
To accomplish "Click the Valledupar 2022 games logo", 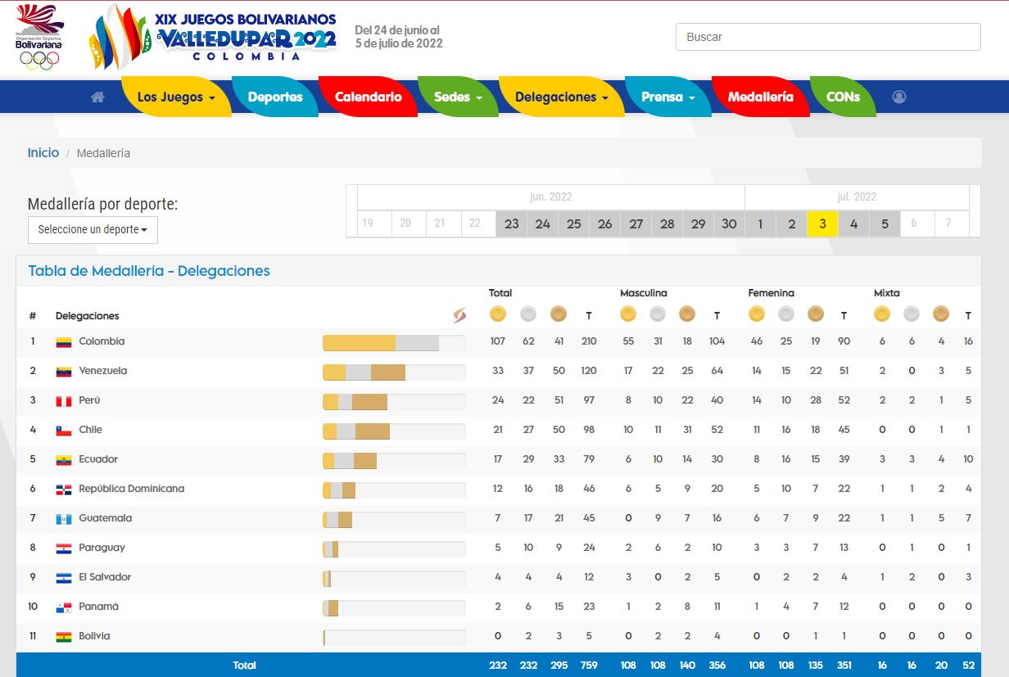I will coord(215,37).
